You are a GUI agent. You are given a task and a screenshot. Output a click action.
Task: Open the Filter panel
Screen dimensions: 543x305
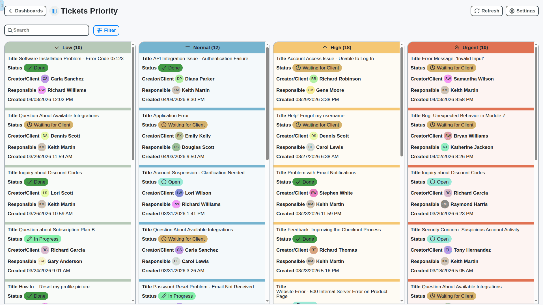tap(106, 30)
